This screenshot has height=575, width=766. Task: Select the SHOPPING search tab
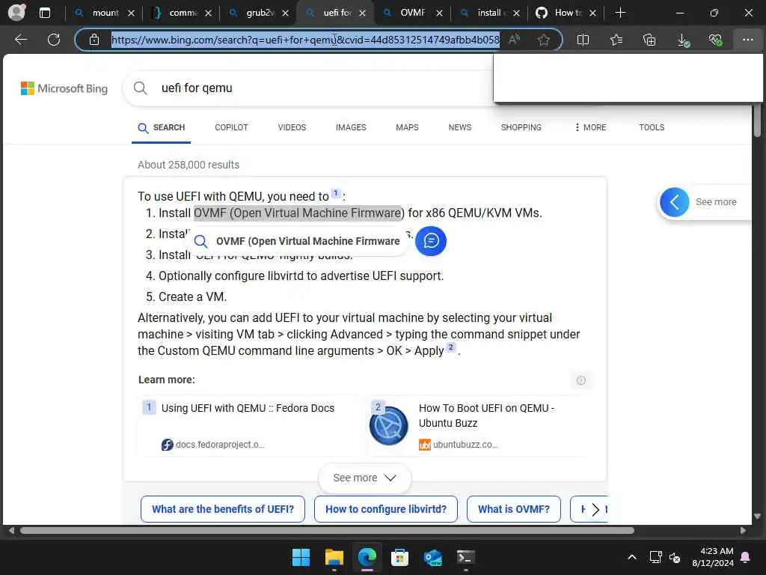(521, 127)
